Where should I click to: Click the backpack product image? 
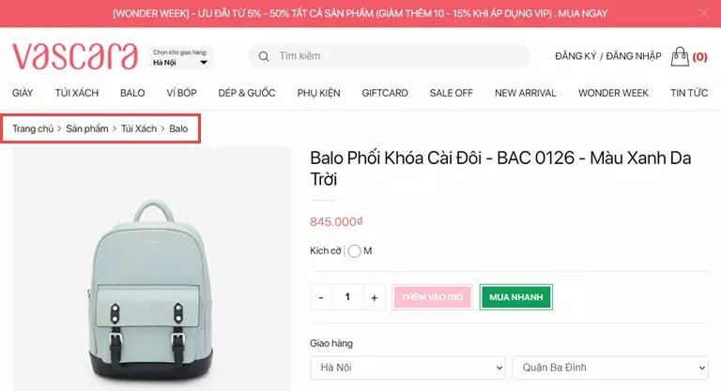tap(152, 269)
